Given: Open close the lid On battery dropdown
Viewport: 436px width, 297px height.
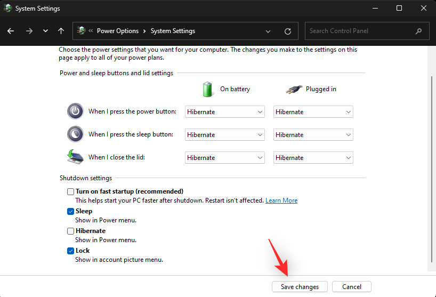Looking at the screenshot, I should click(224, 158).
